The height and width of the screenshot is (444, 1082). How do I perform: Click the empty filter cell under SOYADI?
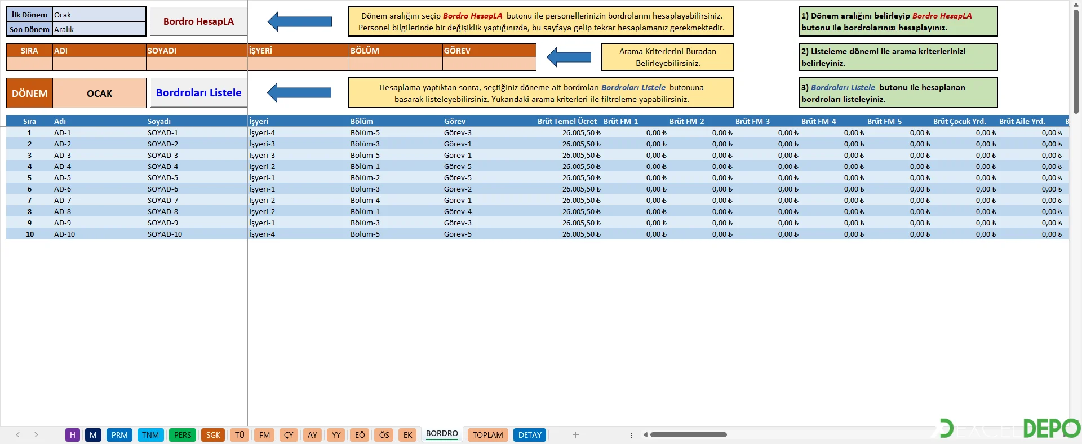pyautogui.click(x=197, y=64)
